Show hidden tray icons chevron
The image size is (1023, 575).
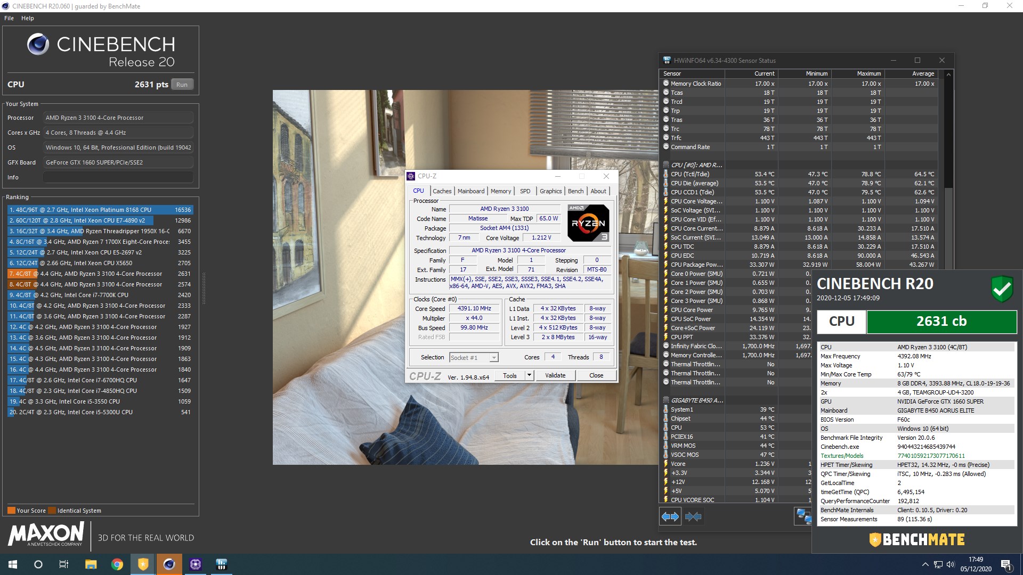pyautogui.click(x=925, y=564)
